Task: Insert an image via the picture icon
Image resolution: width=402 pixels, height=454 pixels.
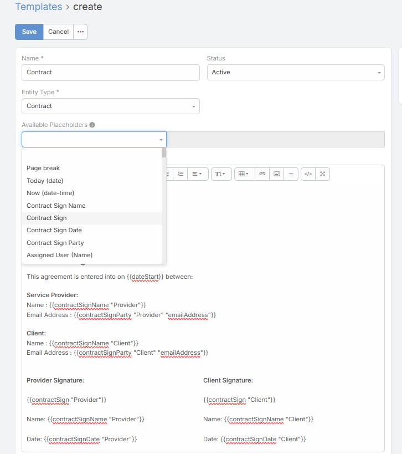Action: click(x=276, y=174)
